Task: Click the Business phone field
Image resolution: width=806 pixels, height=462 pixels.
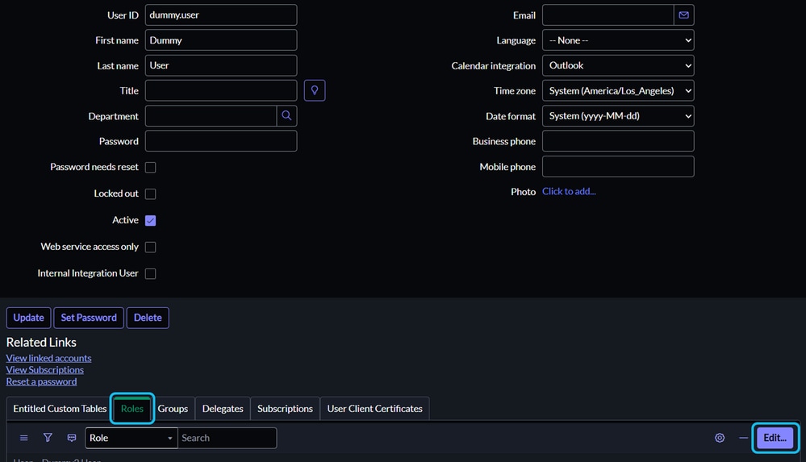Action: click(618, 141)
